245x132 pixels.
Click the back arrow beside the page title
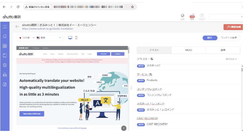(17, 27)
